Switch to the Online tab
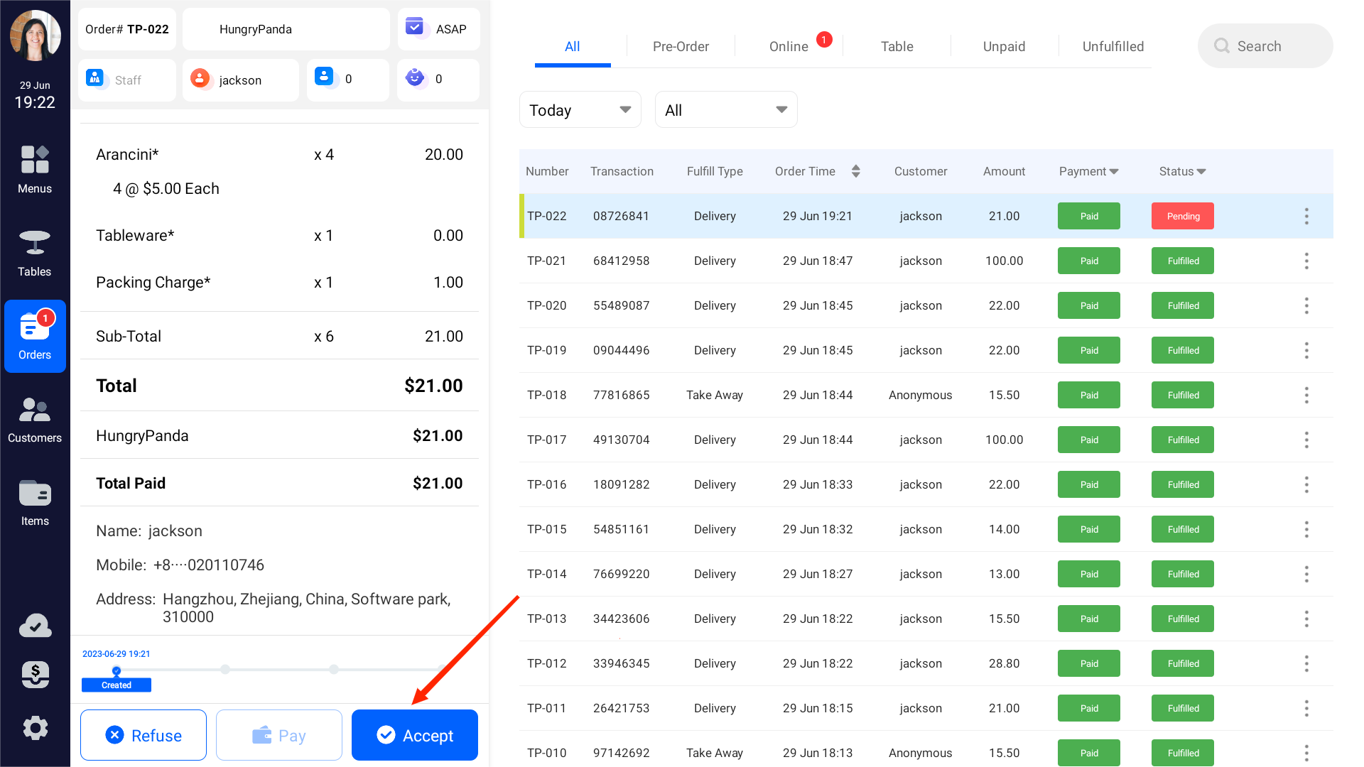 (x=789, y=46)
